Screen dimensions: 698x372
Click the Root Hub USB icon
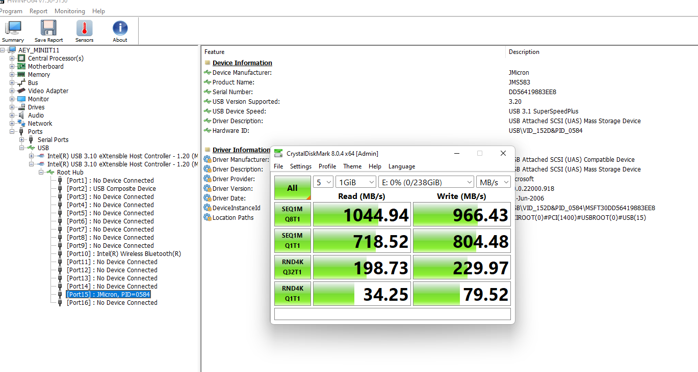[x=51, y=172]
